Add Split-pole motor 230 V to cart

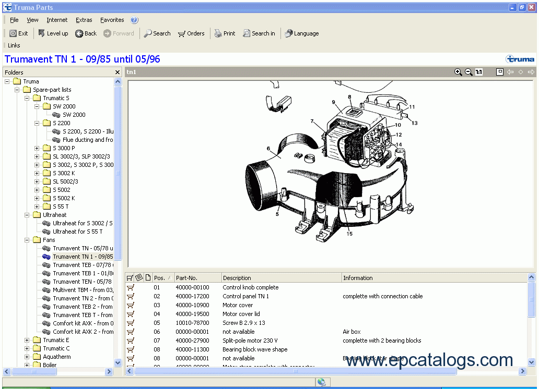click(131, 341)
